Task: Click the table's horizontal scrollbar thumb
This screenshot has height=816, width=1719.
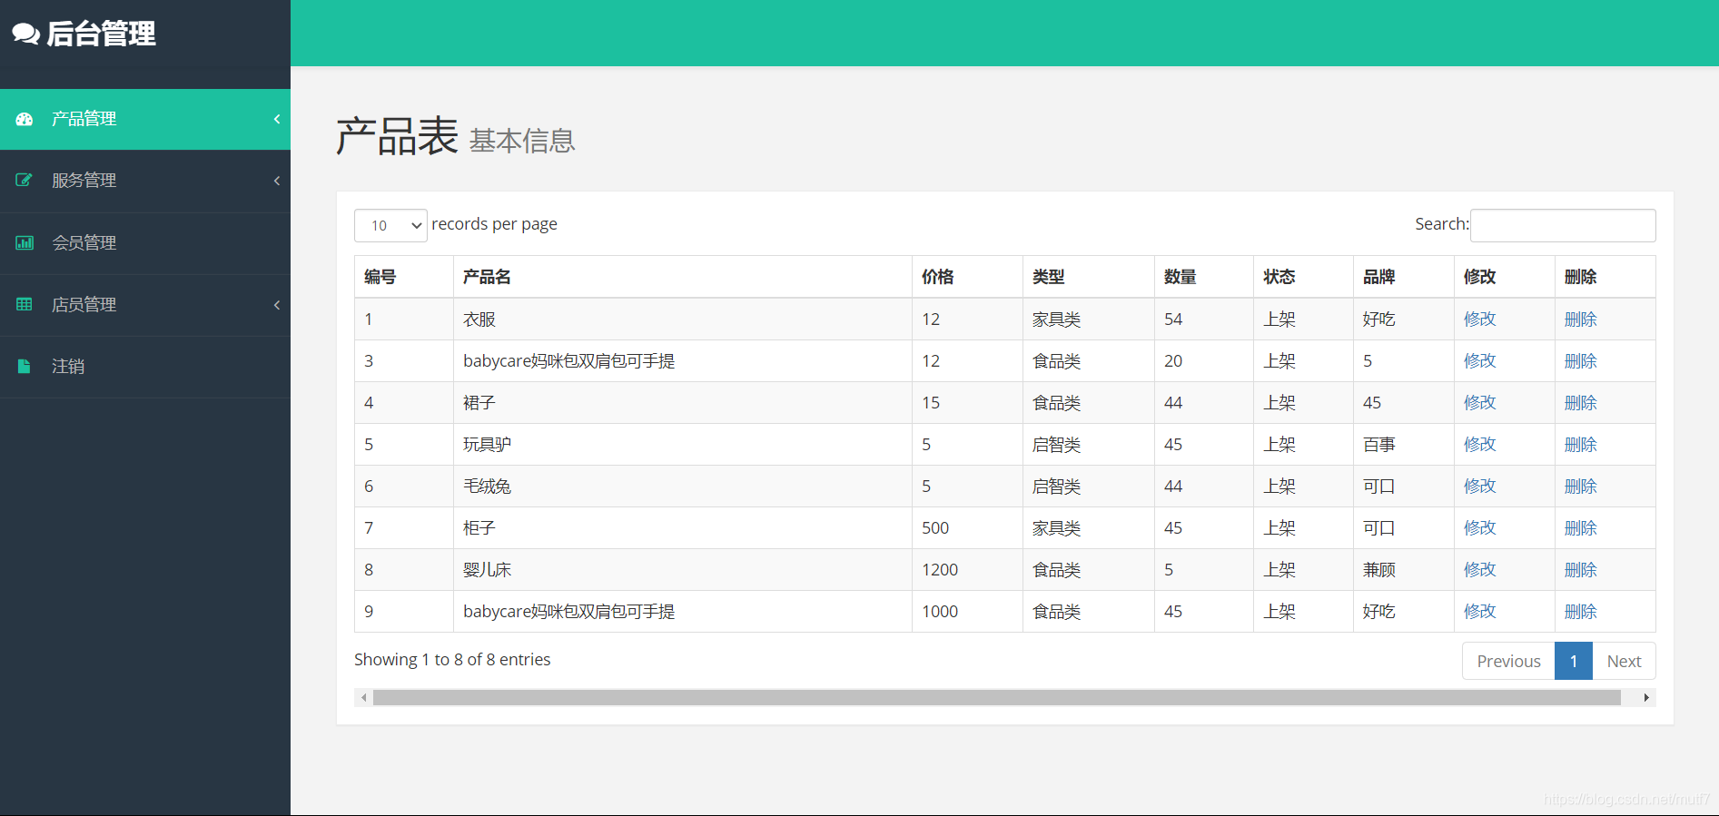Action: point(997,698)
